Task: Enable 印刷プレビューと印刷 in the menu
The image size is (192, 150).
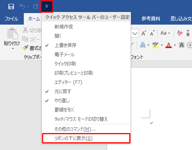Action: point(86,73)
